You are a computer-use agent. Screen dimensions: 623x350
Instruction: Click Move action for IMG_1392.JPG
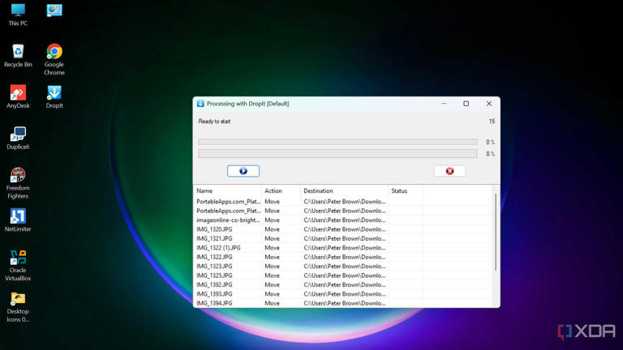[273, 285]
